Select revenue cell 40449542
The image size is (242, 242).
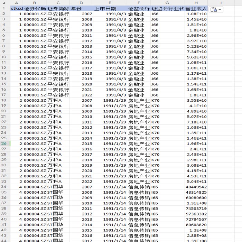point(196,187)
